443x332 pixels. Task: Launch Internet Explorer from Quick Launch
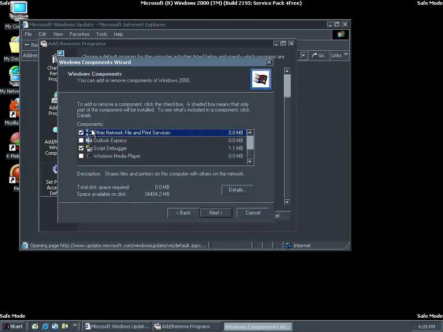(x=45, y=326)
